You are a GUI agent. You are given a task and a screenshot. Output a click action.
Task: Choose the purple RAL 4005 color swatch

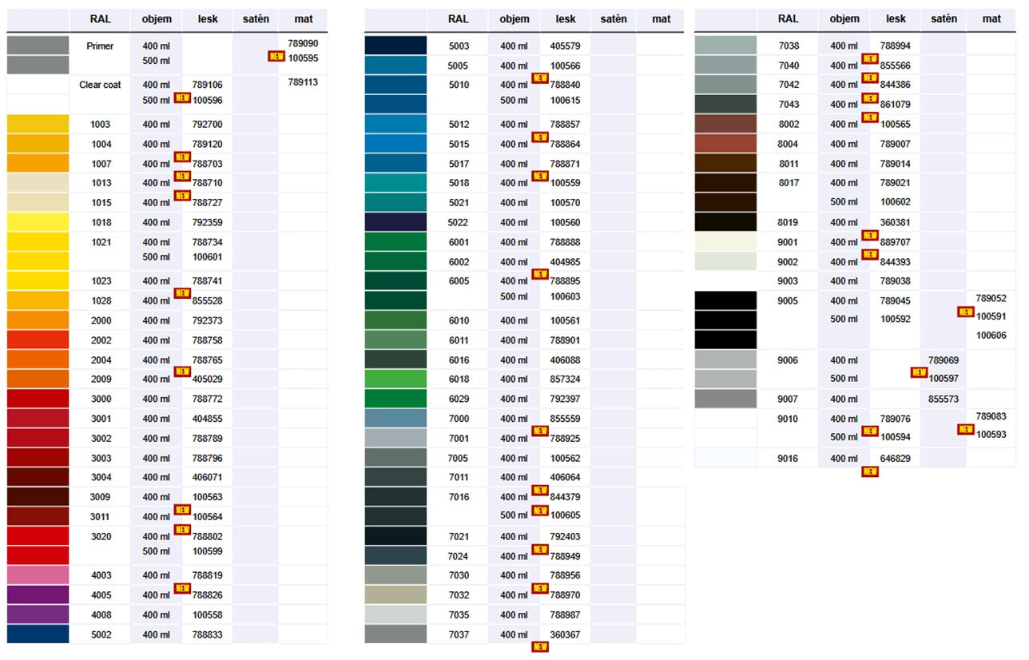tap(38, 595)
